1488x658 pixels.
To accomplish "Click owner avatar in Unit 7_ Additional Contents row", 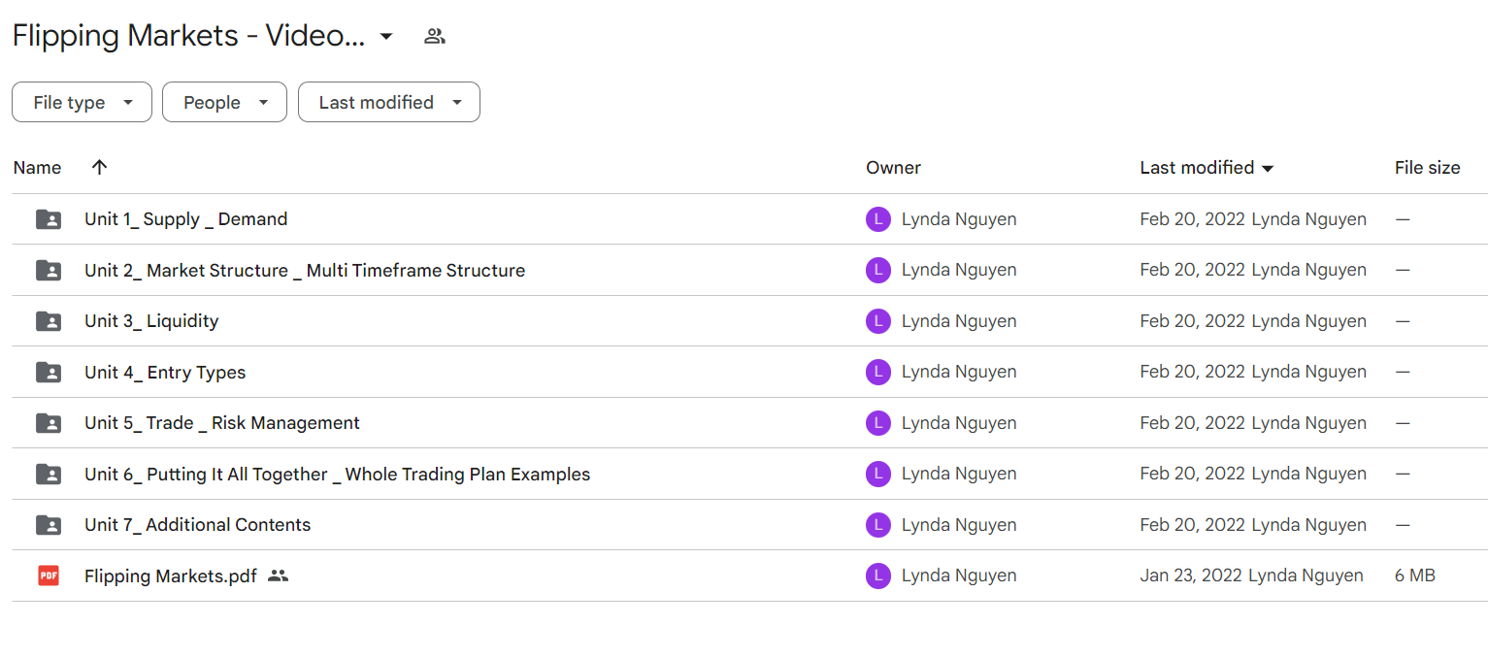I will [x=877, y=525].
